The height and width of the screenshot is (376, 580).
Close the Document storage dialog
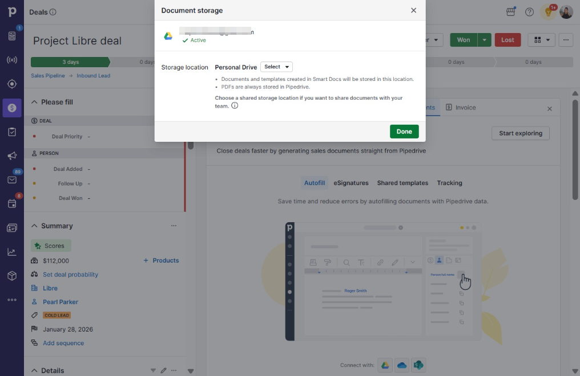(x=413, y=10)
